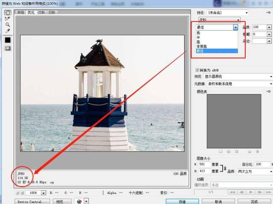Select the Slice Select tool
Image resolution: width=273 pixels, height=204 pixels.
click(8, 18)
